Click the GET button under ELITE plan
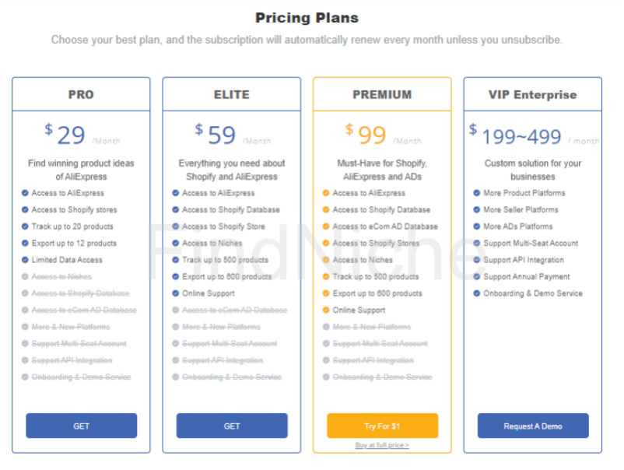The height and width of the screenshot is (470, 624). (232, 426)
